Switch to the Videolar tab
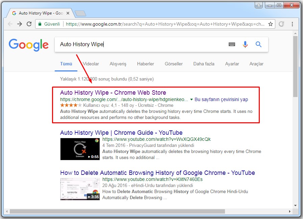Viewport: 303px width, 219px height. (x=91, y=64)
